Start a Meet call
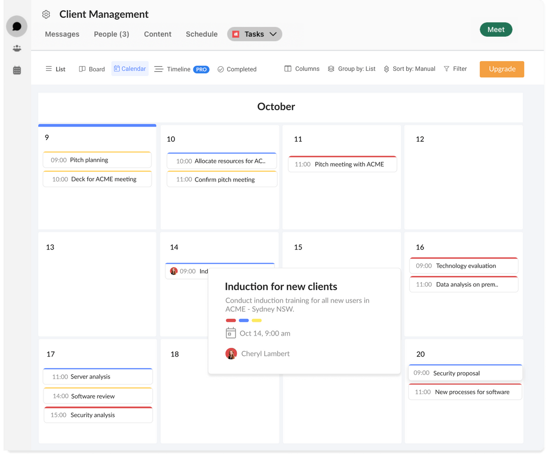 pyautogui.click(x=495, y=29)
